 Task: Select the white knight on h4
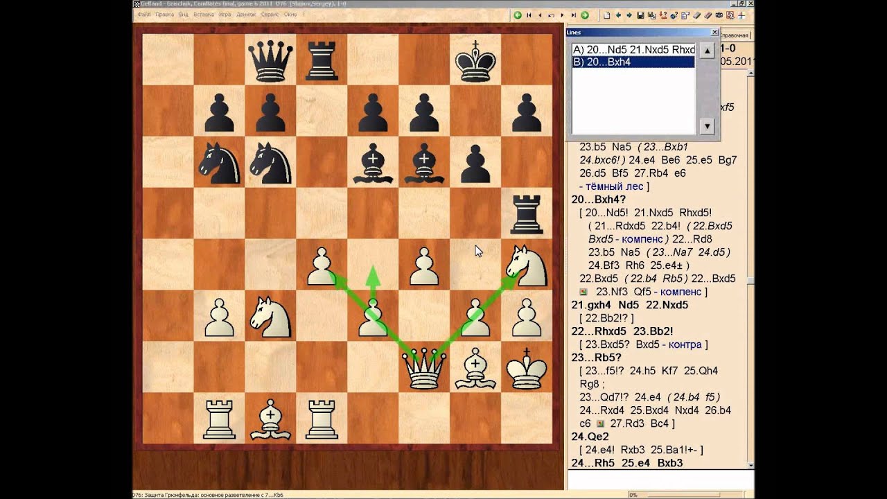point(527,265)
